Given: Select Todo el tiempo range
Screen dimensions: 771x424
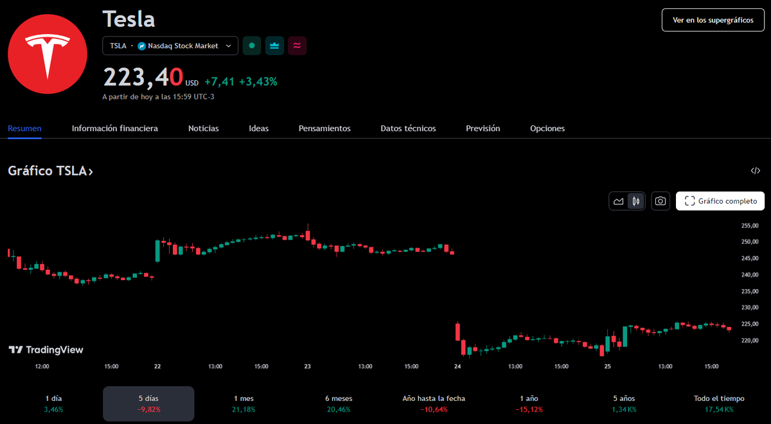Looking at the screenshot, I should tap(719, 403).
